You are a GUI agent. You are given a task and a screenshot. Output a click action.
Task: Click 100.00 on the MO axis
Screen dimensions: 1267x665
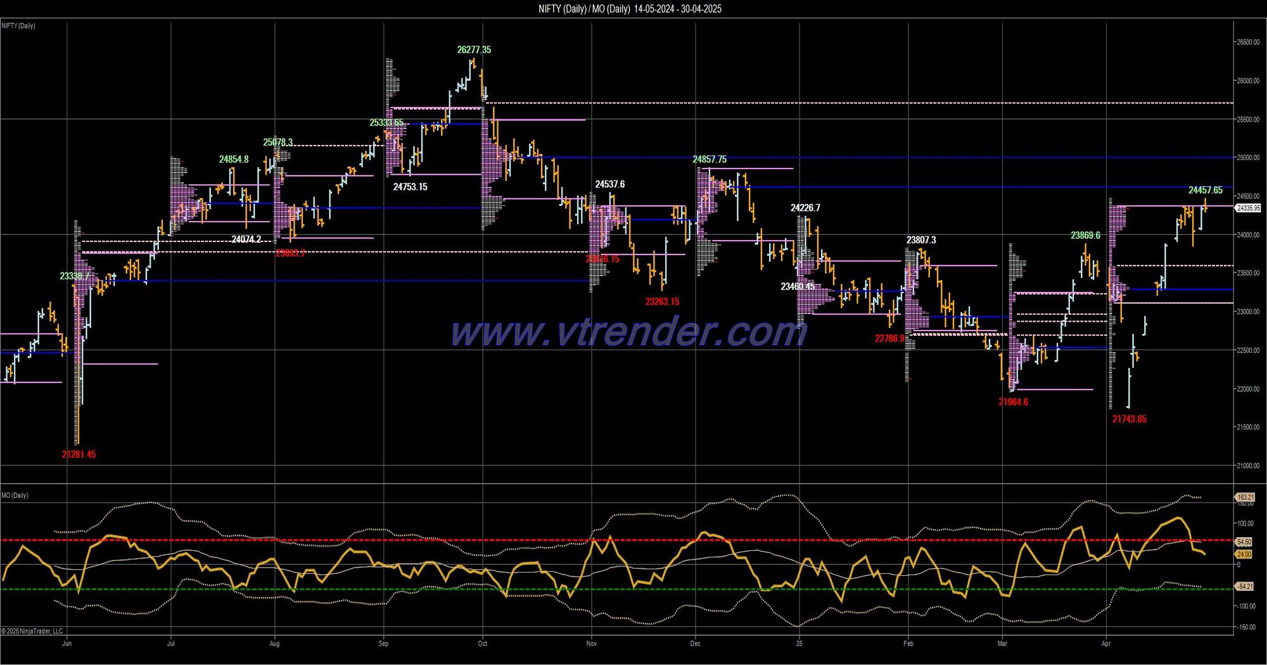(1246, 524)
